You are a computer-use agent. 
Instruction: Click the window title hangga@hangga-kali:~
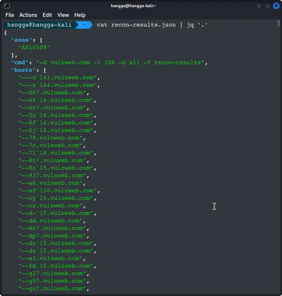tap(133, 6)
